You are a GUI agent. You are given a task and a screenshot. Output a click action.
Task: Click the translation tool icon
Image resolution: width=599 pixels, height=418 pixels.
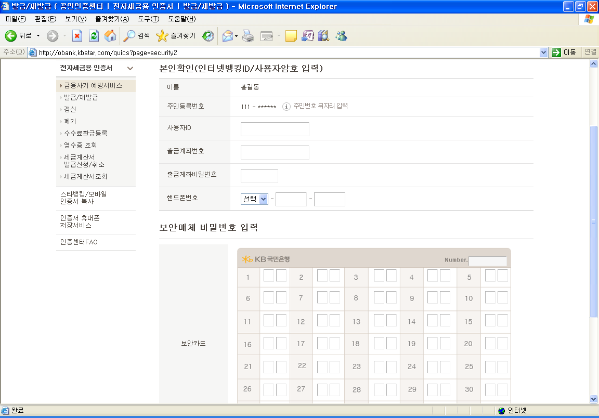(307, 36)
